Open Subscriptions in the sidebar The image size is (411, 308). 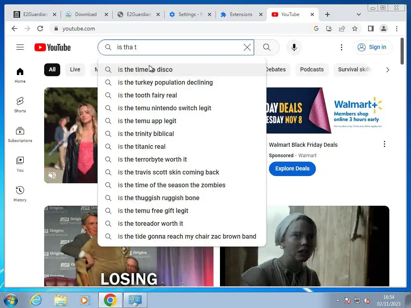[20, 135]
